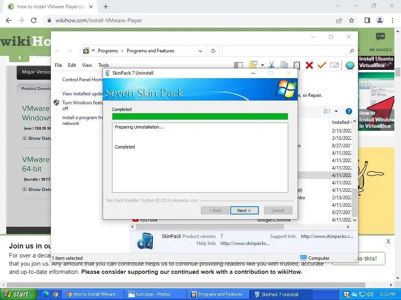Open the File menu in Programs and Features
The image size is (401, 300).
pos(58,65)
